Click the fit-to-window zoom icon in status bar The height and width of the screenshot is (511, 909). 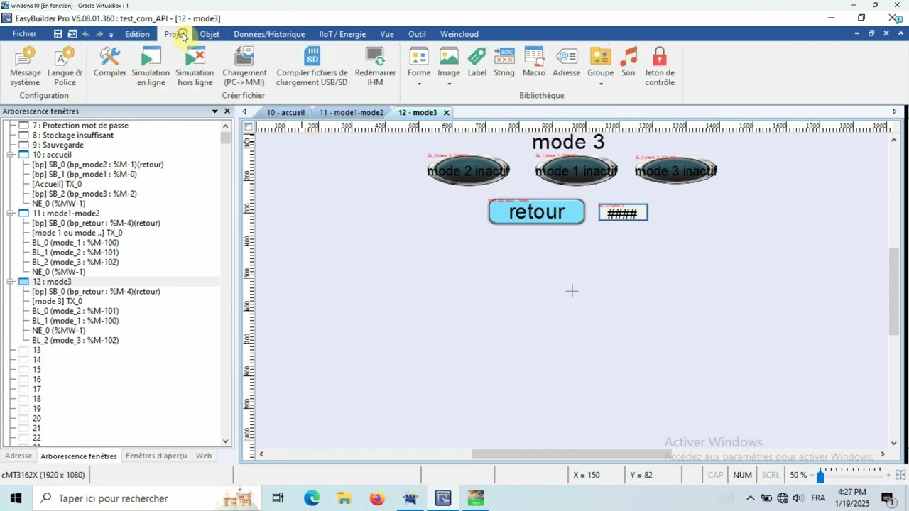900,475
